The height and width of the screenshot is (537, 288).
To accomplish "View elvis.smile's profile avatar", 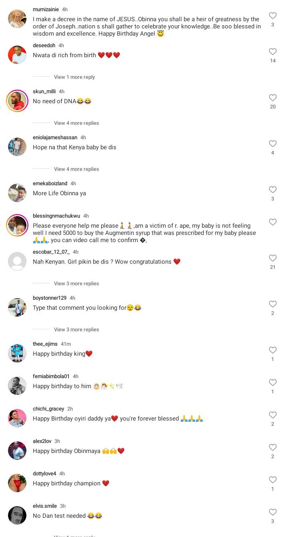I will [x=17, y=515].
